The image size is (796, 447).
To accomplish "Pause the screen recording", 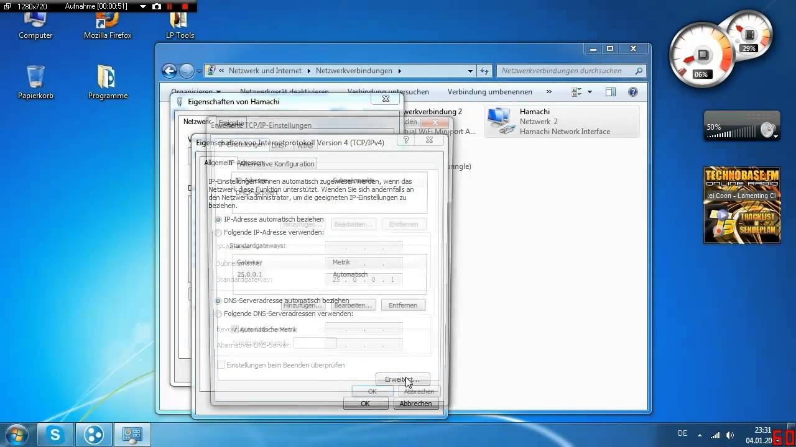I will click(170, 6).
